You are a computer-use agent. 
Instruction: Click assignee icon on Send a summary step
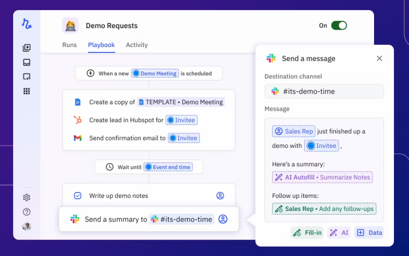(x=223, y=219)
